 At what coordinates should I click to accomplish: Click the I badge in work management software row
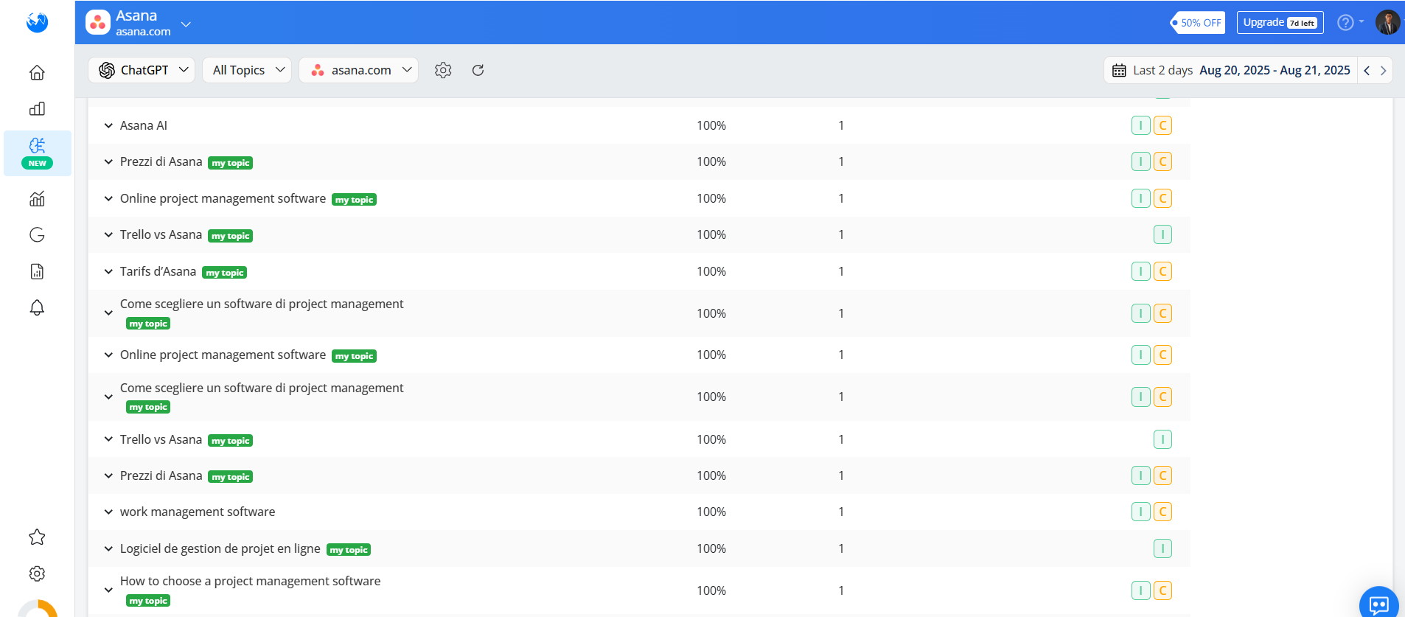click(x=1140, y=512)
